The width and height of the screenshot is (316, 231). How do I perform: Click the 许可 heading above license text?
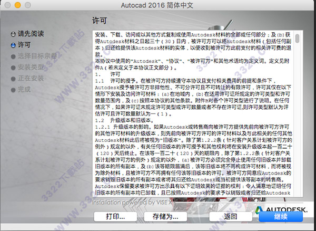pos(100,21)
